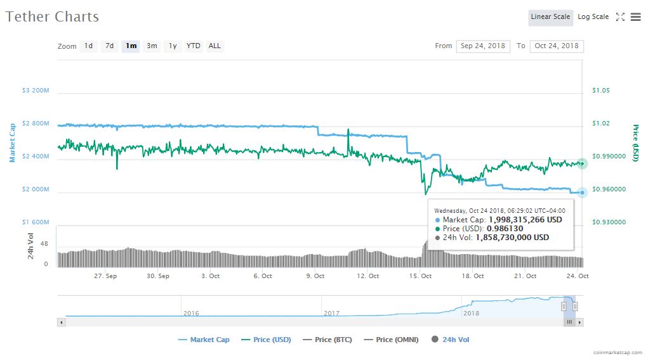The width and height of the screenshot is (648, 363).
Task: Click the navigator left range handle
Action: [x=564, y=307]
